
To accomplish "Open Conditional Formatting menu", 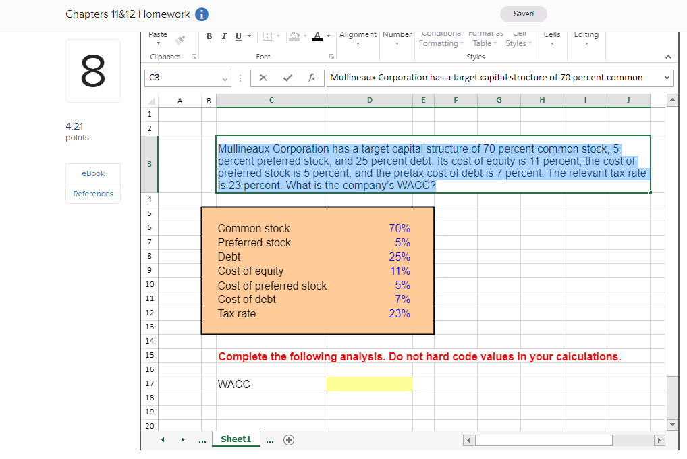I will coord(441,39).
